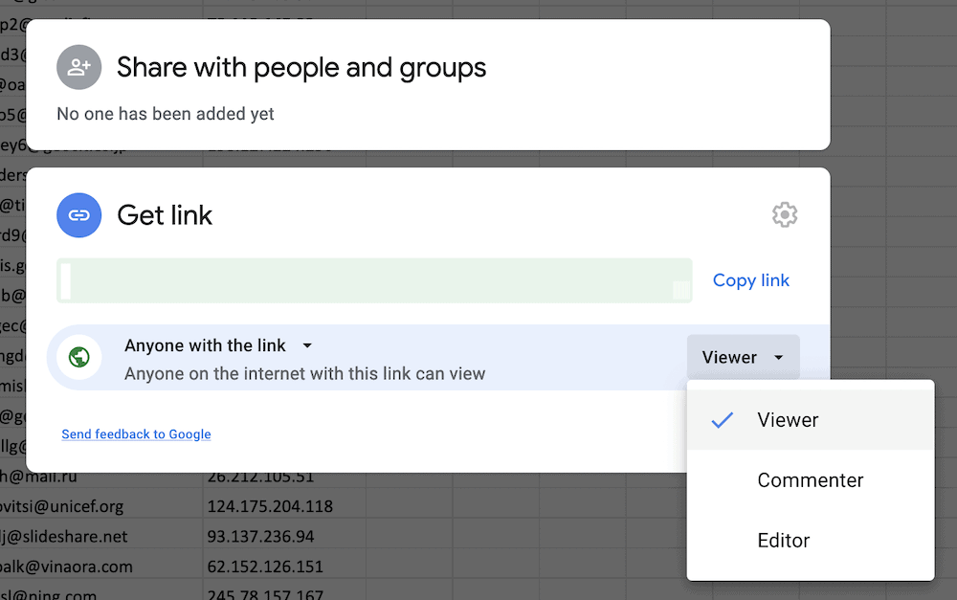Click 'No one has been added yet' text

[x=166, y=114]
